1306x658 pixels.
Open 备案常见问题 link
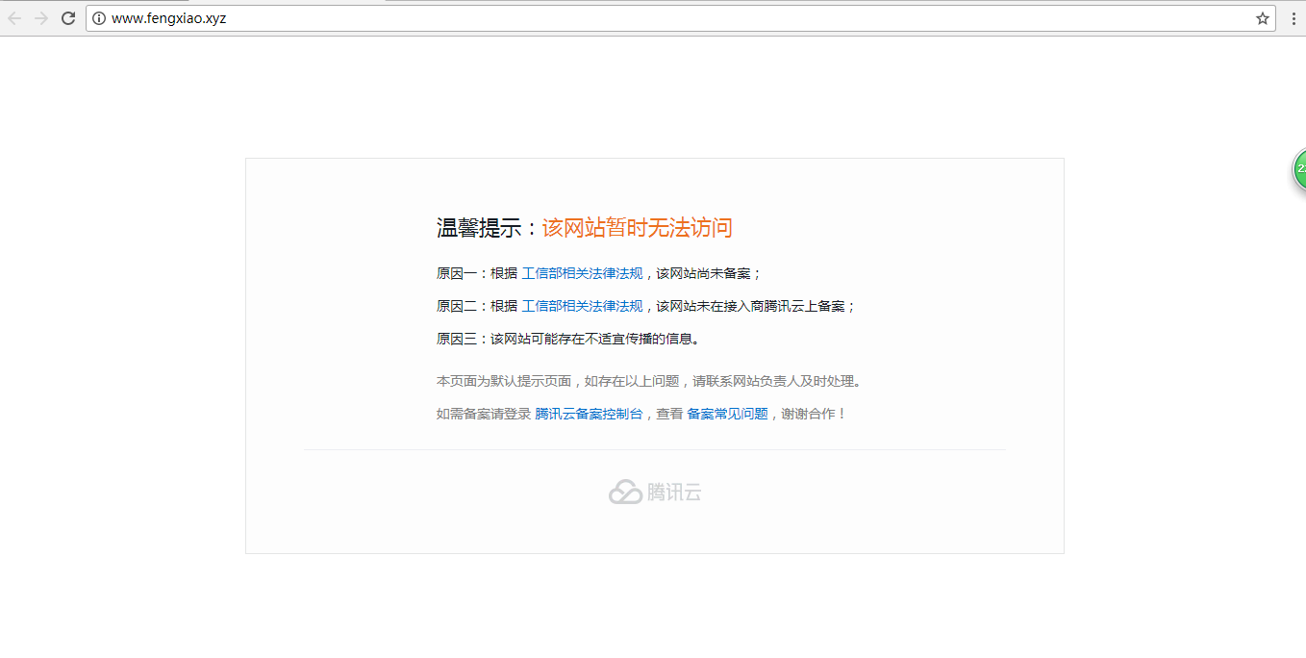(x=727, y=414)
